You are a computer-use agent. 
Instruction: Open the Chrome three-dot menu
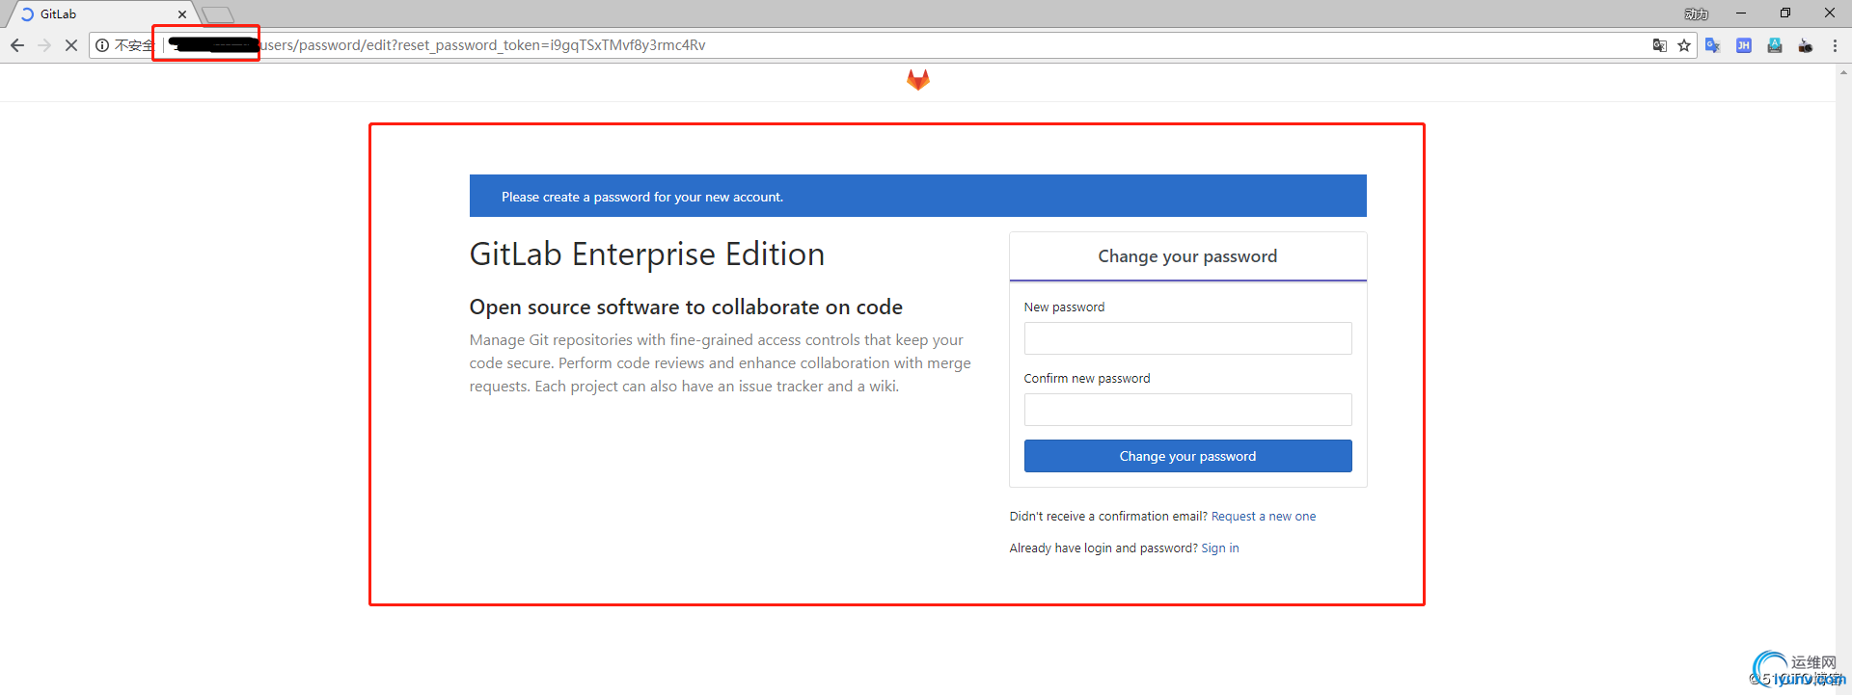click(1835, 45)
